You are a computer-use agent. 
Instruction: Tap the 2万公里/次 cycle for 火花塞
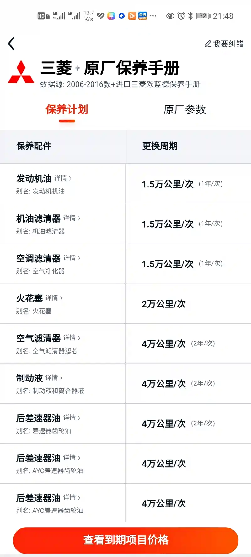tap(164, 304)
